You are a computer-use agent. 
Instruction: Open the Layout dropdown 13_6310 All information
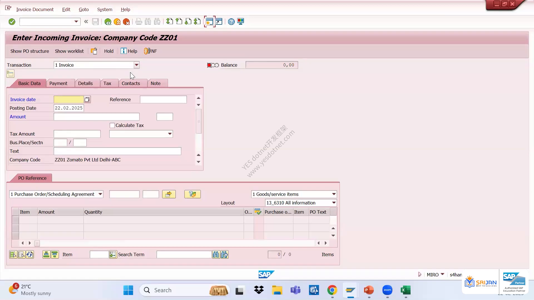click(334, 203)
